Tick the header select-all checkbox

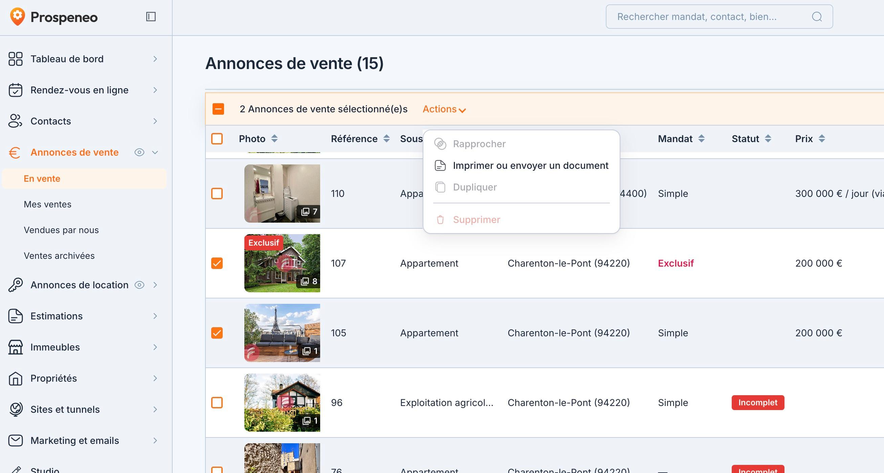click(217, 139)
